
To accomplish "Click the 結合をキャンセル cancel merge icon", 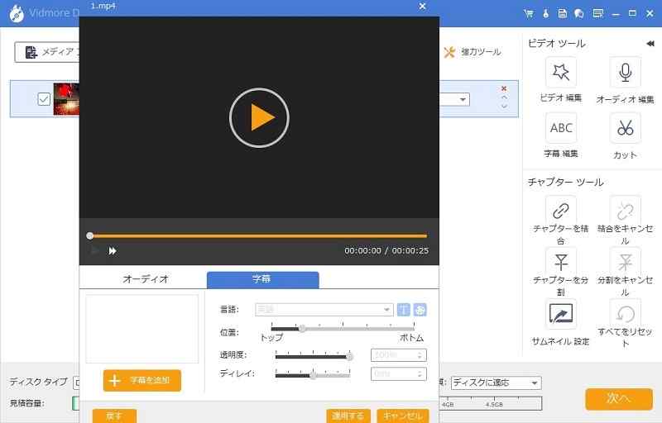I will point(626,211).
